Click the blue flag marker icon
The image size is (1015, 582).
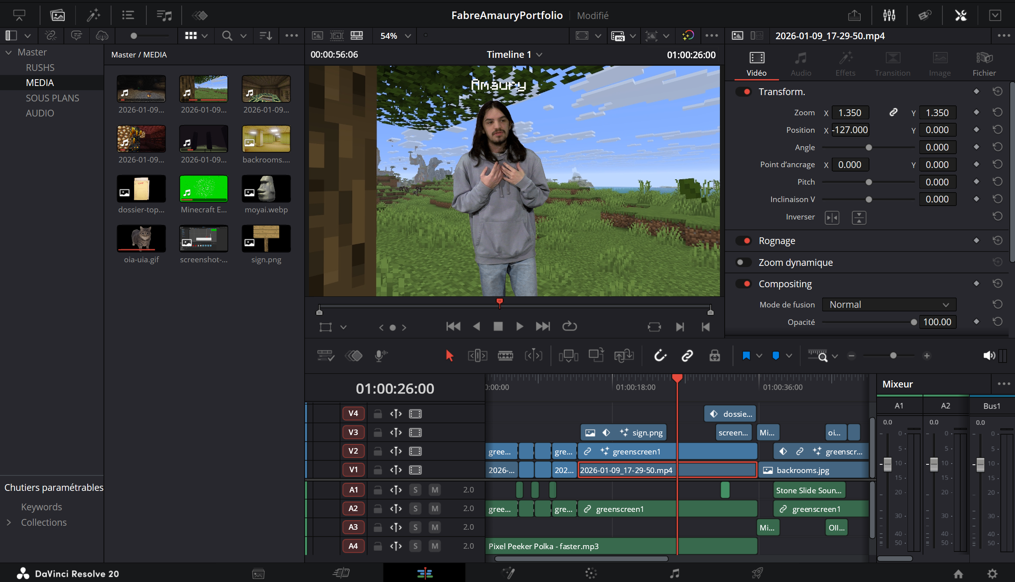click(x=746, y=355)
